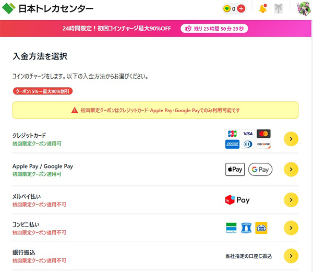This screenshot has height=273, width=313.
Task: Click the JCB card logo
Action: (x=232, y=134)
